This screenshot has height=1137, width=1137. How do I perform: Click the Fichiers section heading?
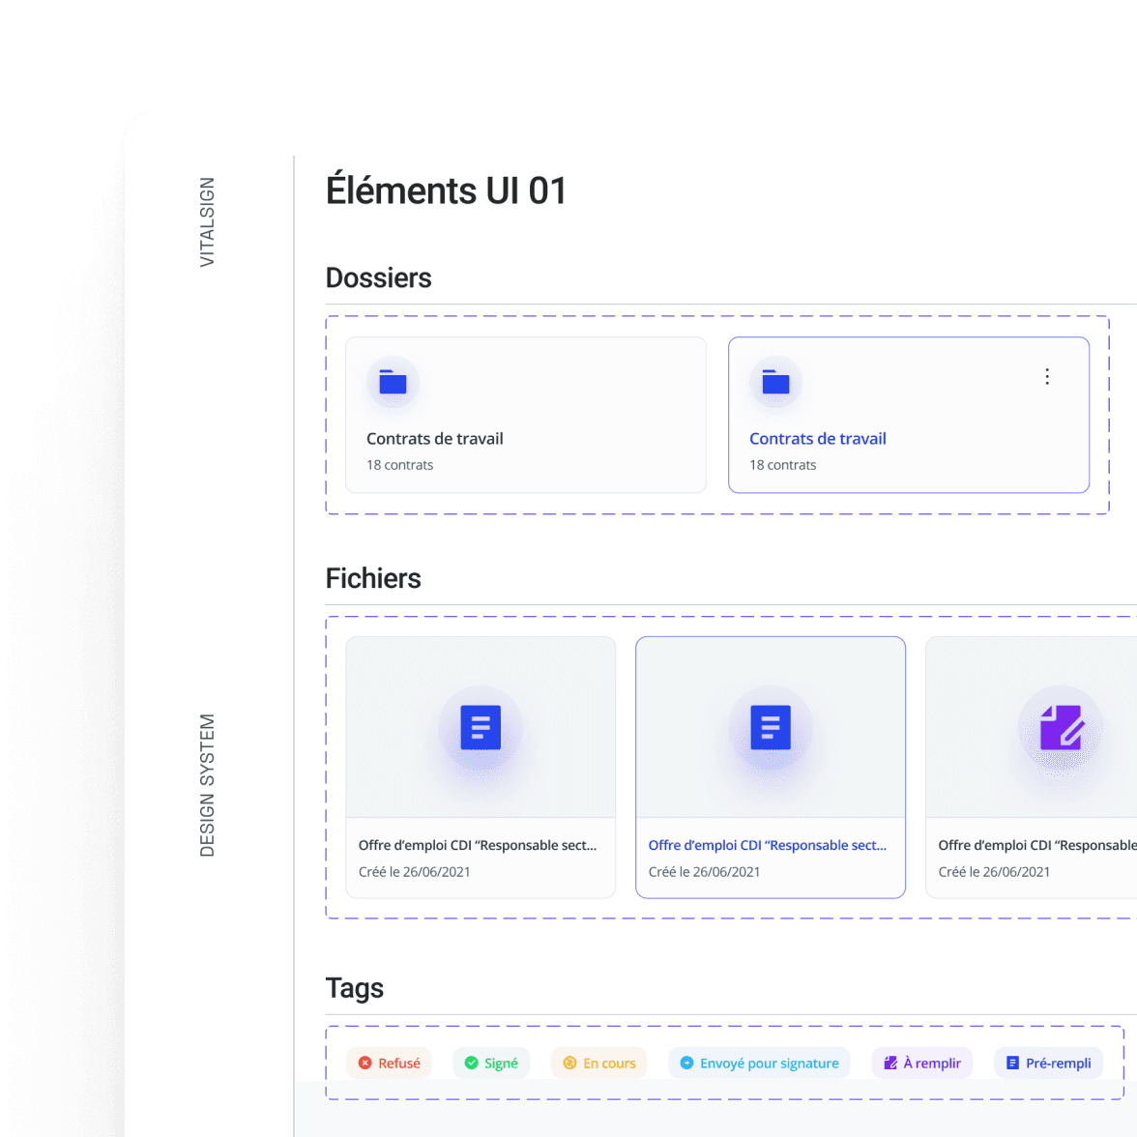(x=373, y=578)
